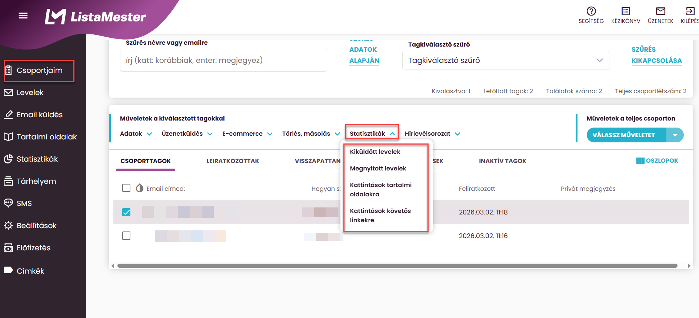Expand the Hírlevélsorozat dropdown
The image size is (699, 318).
click(432, 133)
